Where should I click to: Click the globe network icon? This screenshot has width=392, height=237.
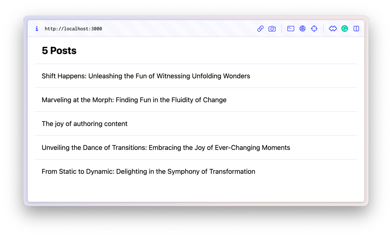tap(303, 28)
